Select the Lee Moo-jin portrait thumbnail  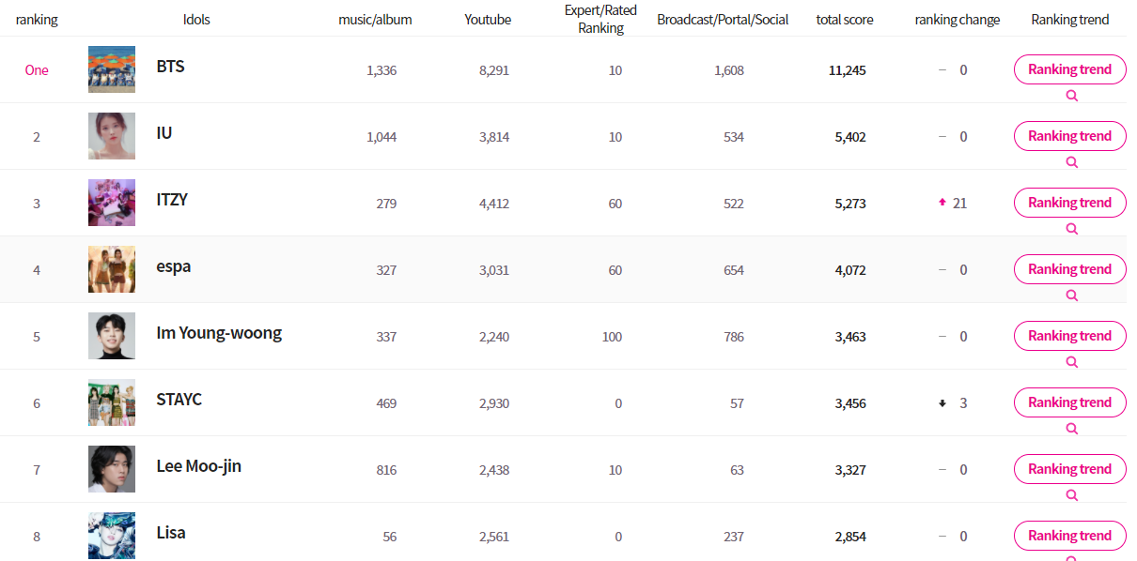(x=112, y=469)
